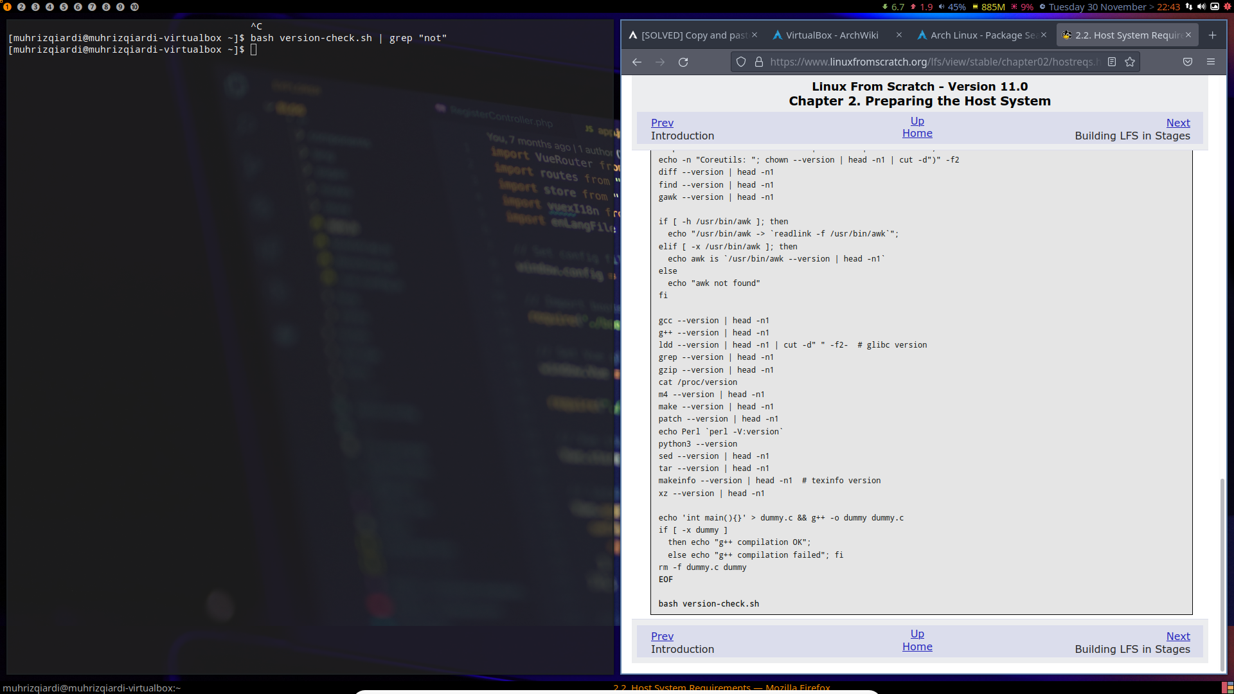The height and width of the screenshot is (694, 1234).
Task: View site security padlock info
Action: (758, 62)
